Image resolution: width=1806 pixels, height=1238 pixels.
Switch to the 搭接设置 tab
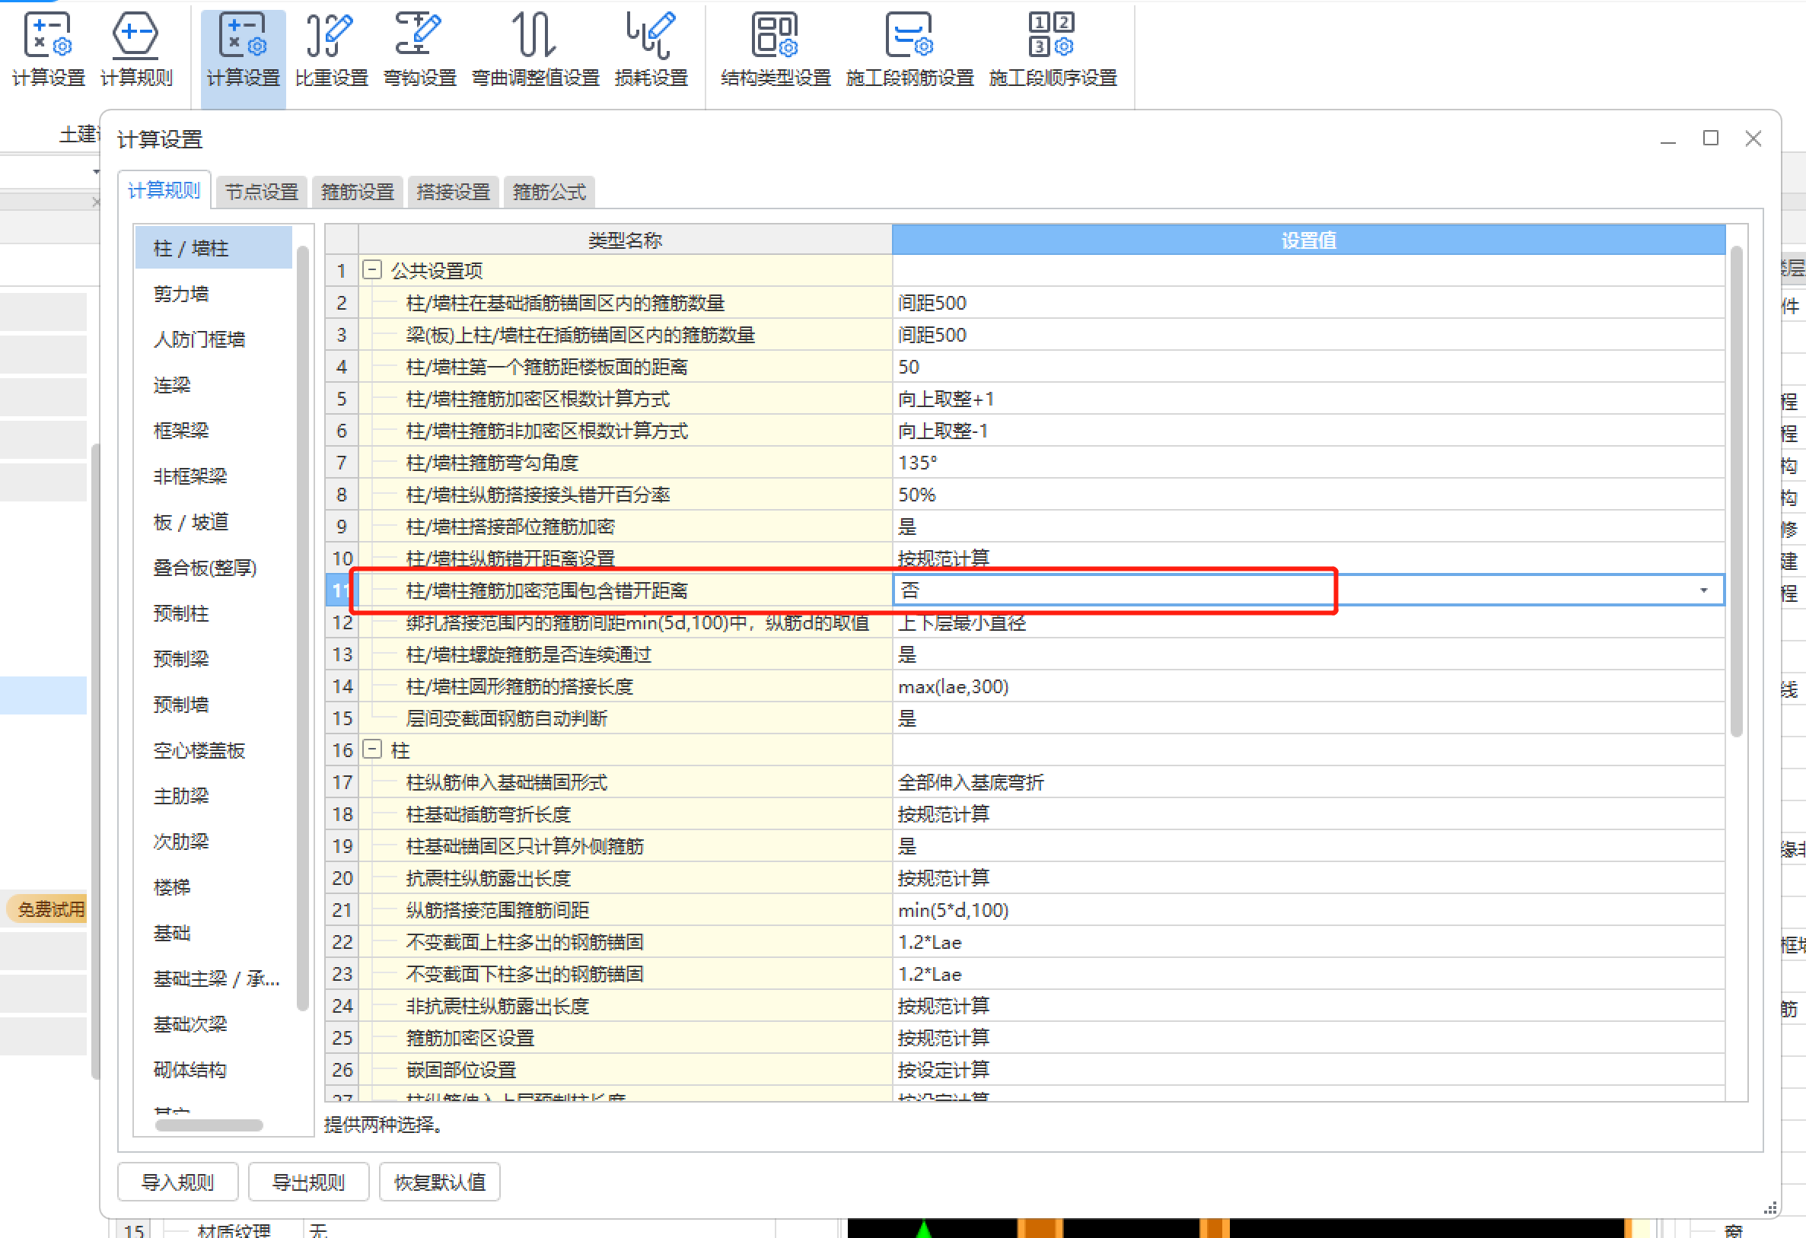pyautogui.click(x=453, y=192)
